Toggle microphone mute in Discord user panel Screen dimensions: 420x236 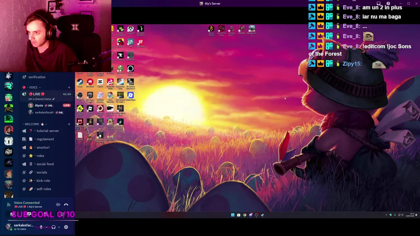pyautogui.click(x=41, y=227)
